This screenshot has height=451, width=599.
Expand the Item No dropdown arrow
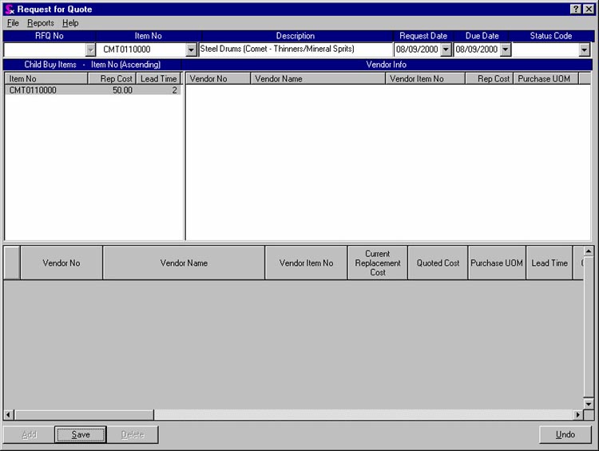point(191,49)
